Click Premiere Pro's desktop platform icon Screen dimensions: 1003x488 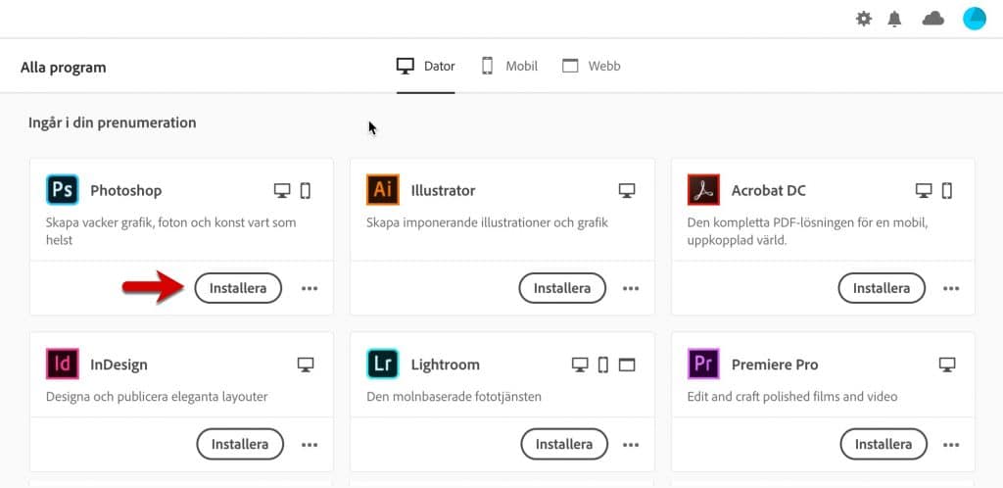coord(947,365)
